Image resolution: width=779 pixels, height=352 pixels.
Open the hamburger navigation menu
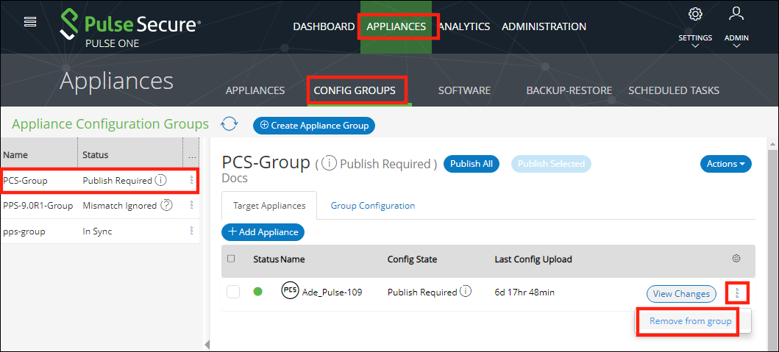30,22
